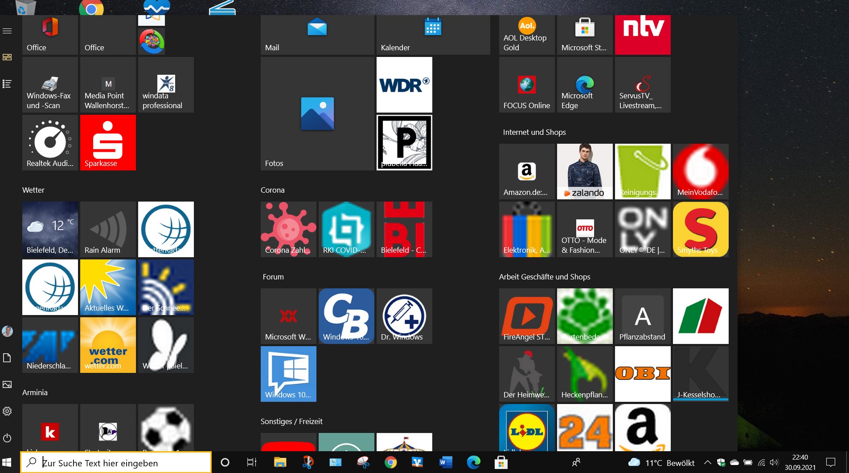Open the Smyths Toys tile
The height and width of the screenshot is (473, 849).
tap(701, 229)
